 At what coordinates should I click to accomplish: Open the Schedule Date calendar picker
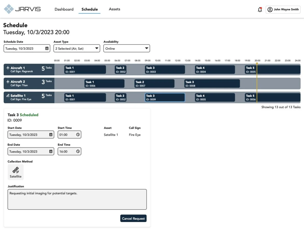pos(47,48)
